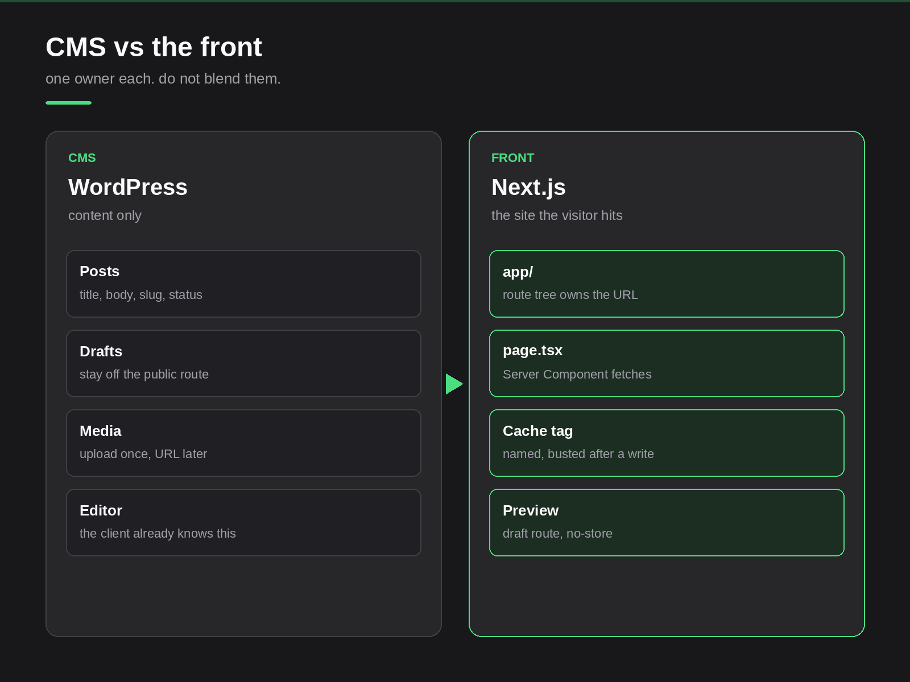Click the text "title, body, slug, status"
This screenshot has width=910, height=682.
(x=141, y=295)
